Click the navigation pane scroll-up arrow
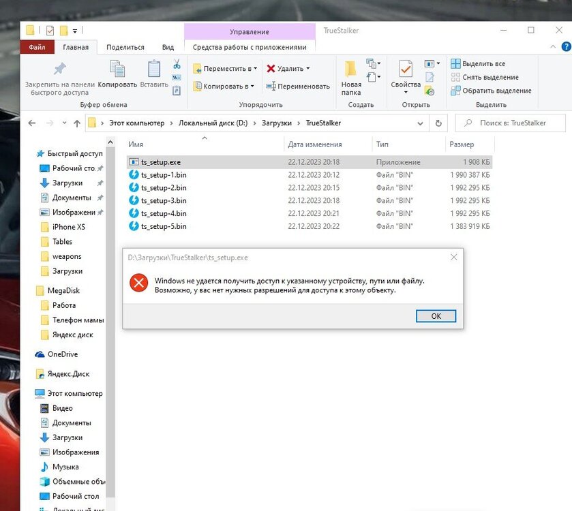The width and height of the screenshot is (572, 511). (110, 142)
